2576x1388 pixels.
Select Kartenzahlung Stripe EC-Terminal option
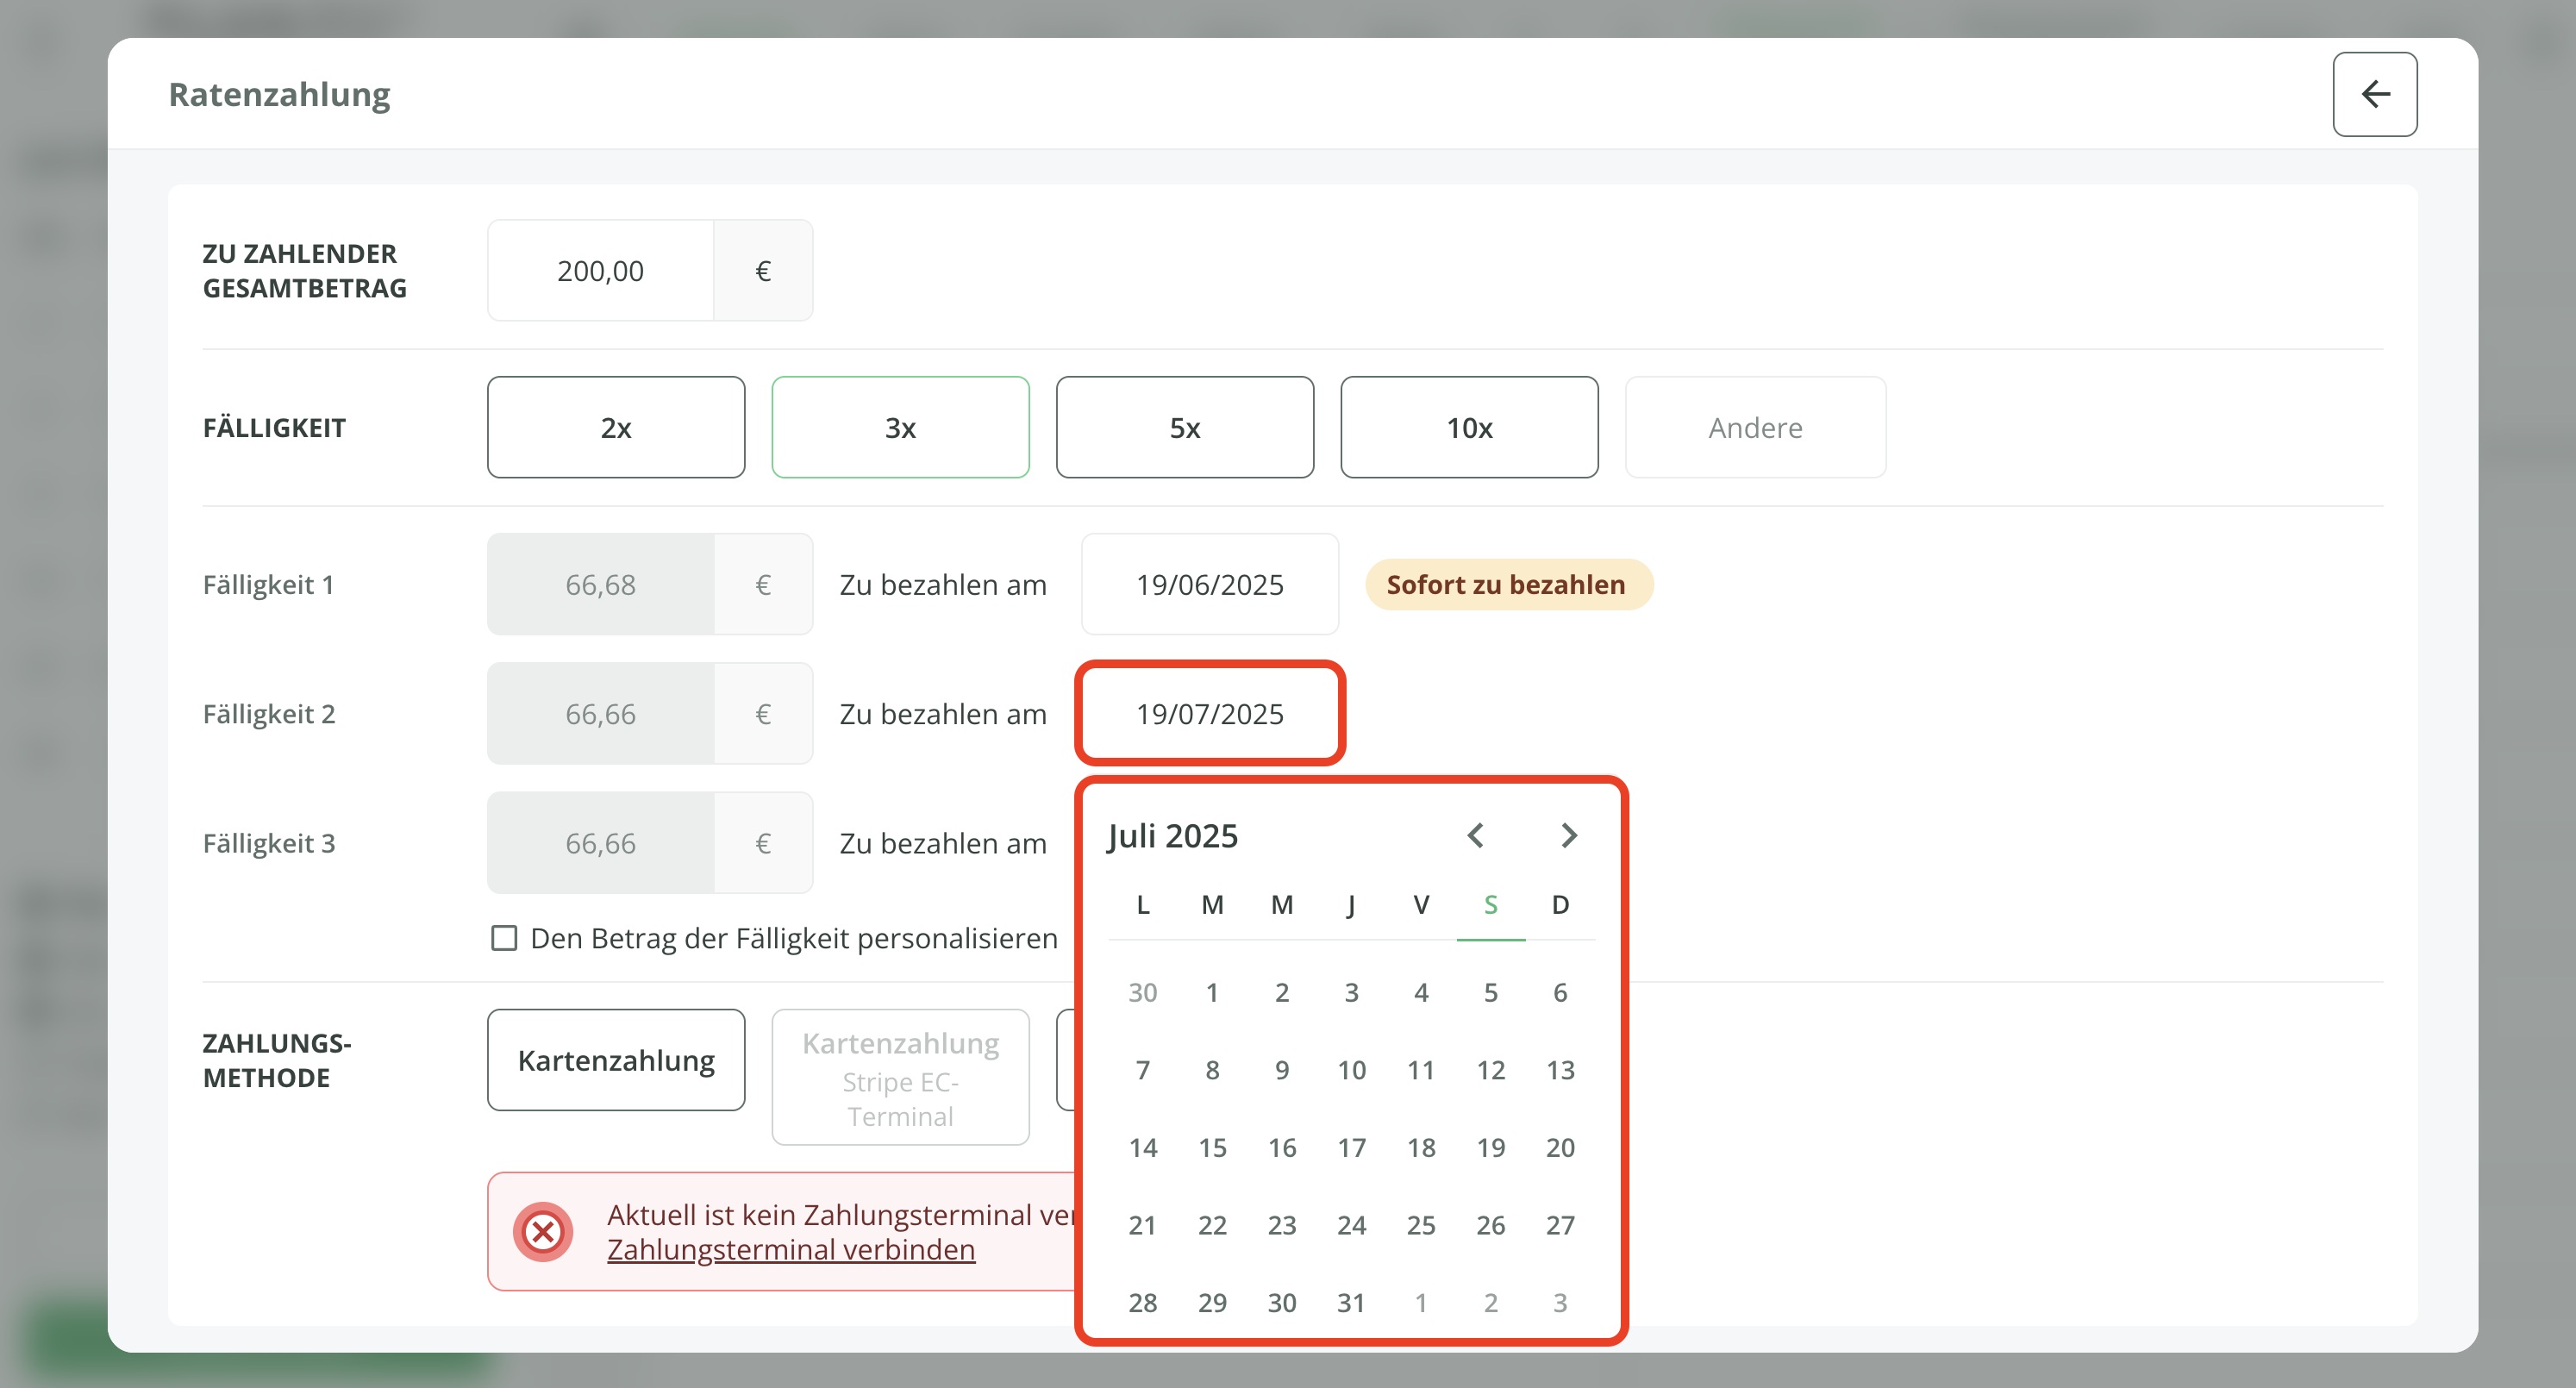coord(900,1077)
